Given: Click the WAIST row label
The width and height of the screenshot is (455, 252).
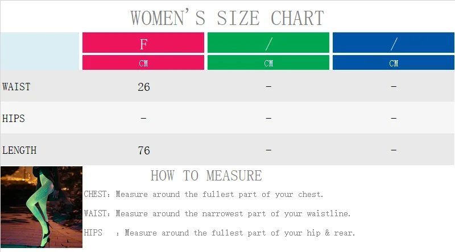Looking at the screenshot, I should 16,87.
